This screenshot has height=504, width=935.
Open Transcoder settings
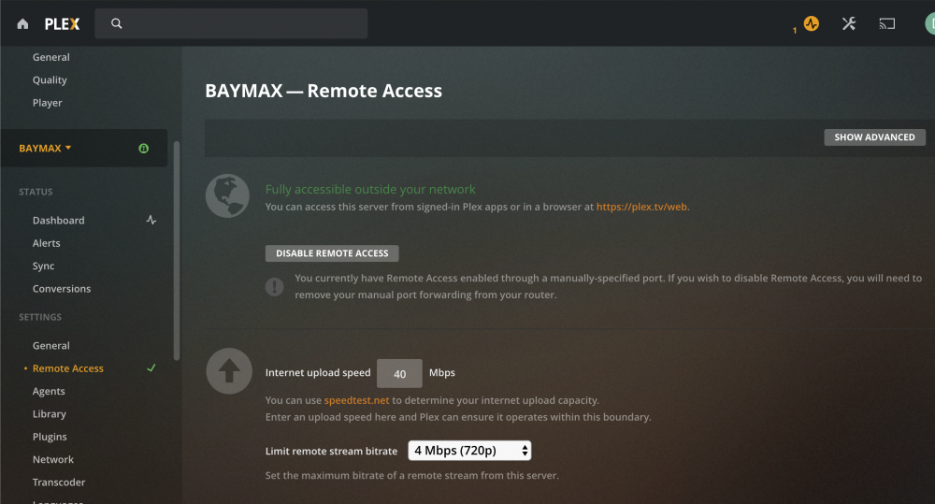[59, 482]
